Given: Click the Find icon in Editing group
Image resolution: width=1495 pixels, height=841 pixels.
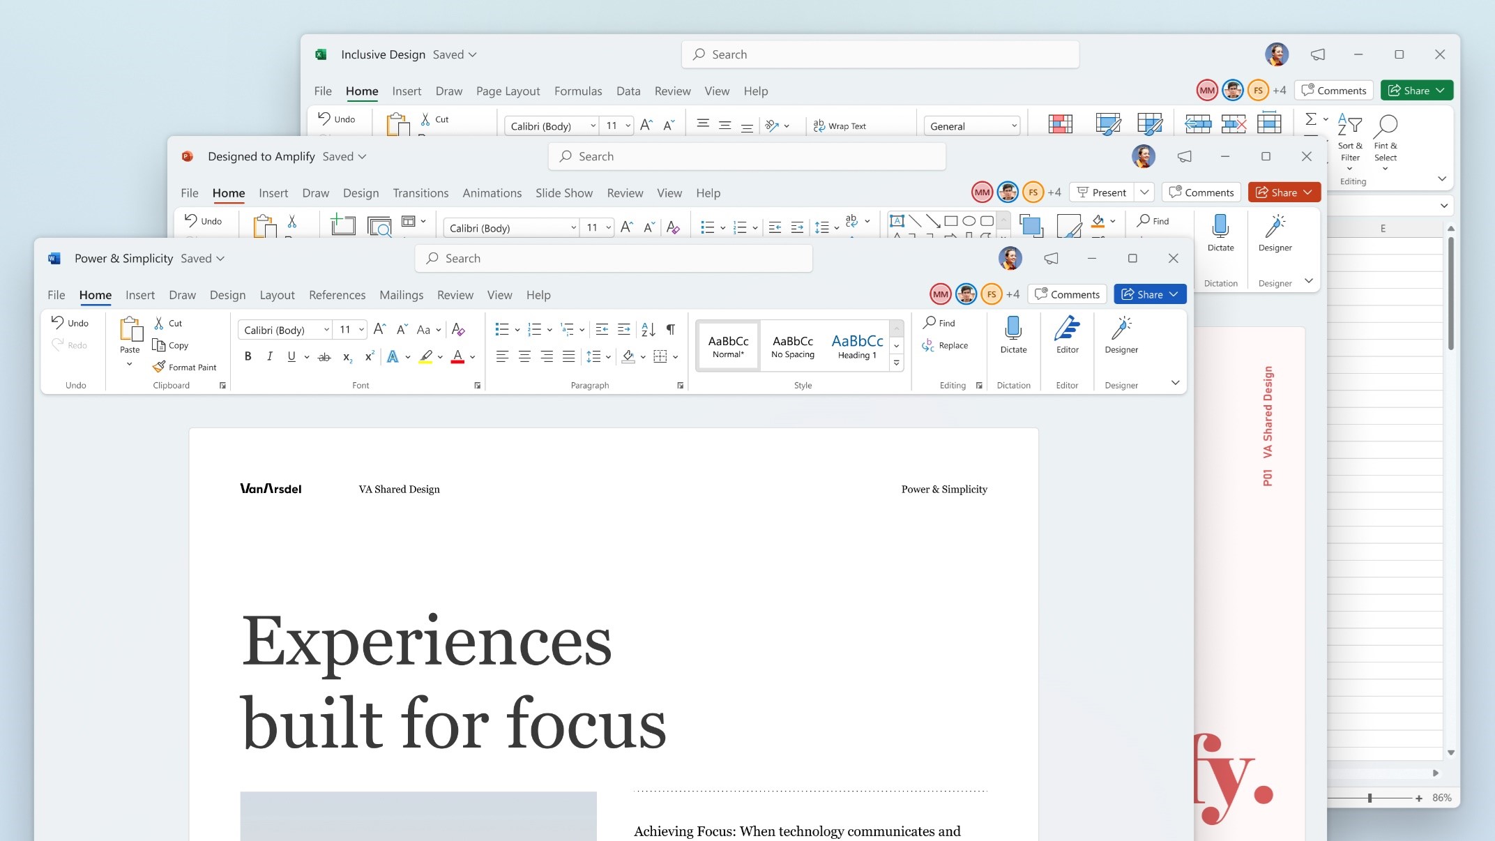Looking at the screenshot, I should click(x=943, y=322).
